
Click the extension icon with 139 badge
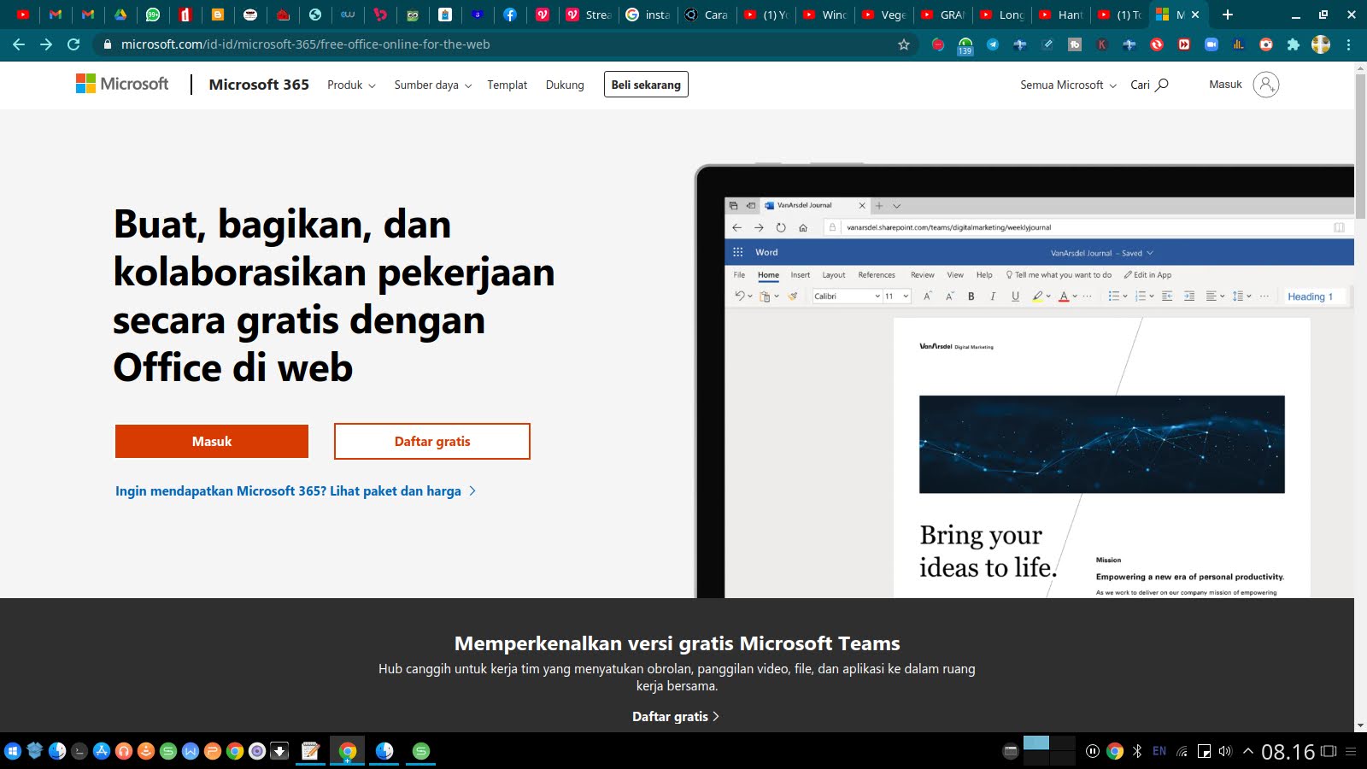(x=965, y=46)
